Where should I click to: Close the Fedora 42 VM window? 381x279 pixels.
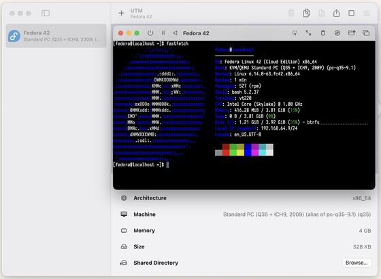coord(120,33)
